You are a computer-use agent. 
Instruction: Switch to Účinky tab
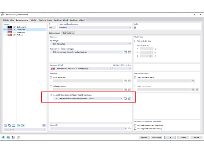pos(34,20)
